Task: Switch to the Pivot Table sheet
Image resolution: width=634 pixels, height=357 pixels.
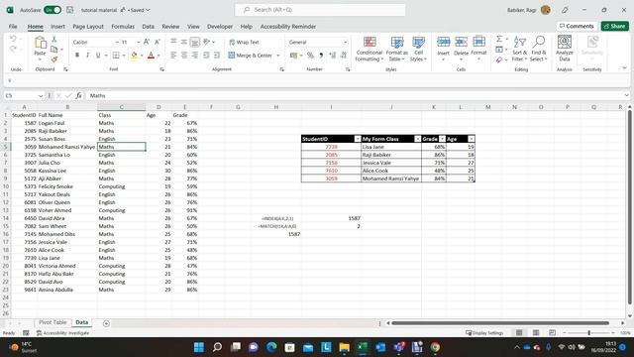Action: pos(53,322)
